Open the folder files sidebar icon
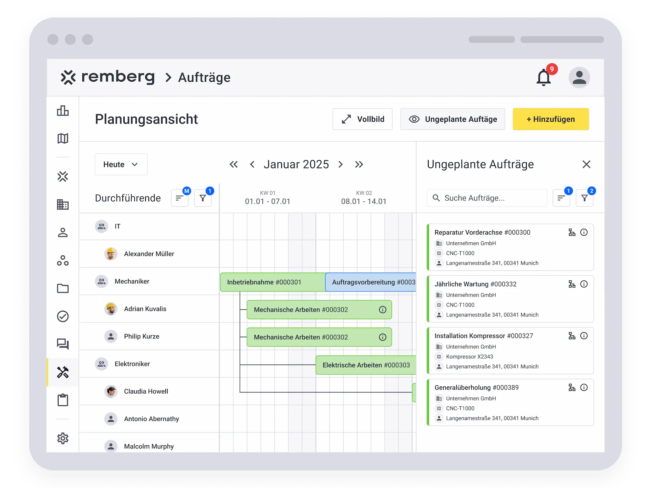The width and height of the screenshot is (651, 488). tap(63, 288)
